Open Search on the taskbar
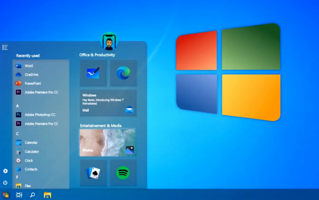 (x=32, y=195)
